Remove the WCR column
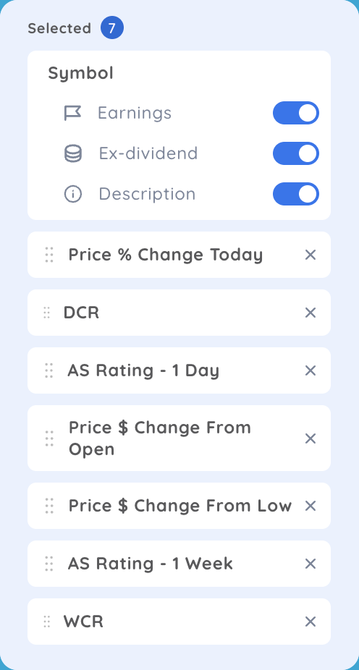This screenshot has height=670, width=359. pyautogui.click(x=311, y=622)
